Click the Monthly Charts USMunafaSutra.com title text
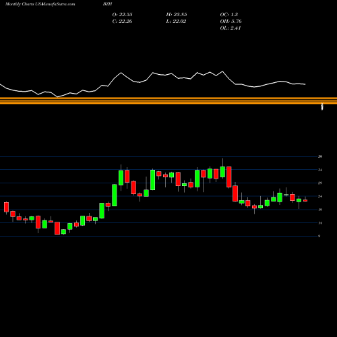Viewport: 337px width, 337px height. click(40, 4)
